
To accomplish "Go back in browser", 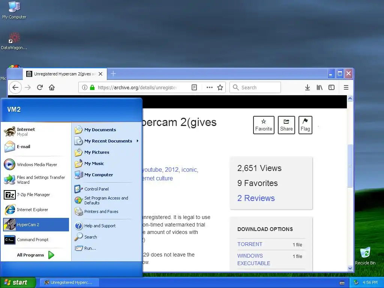I will 15,87.
